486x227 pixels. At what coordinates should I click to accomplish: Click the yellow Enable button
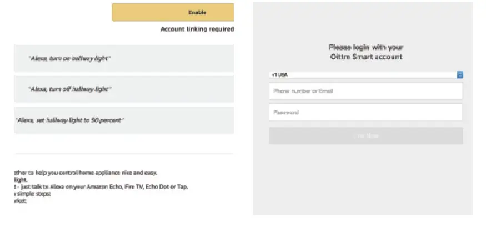(173, 12)
